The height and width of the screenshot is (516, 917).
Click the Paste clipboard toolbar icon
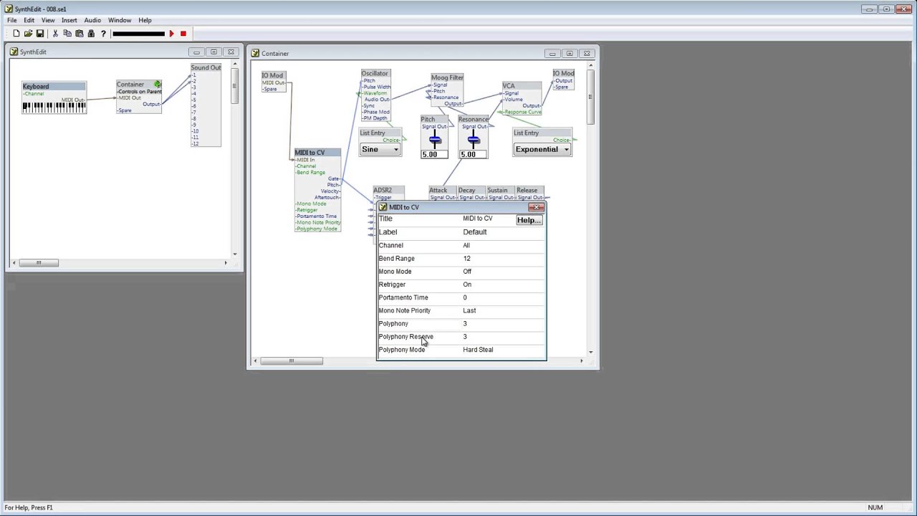point(79,34)
